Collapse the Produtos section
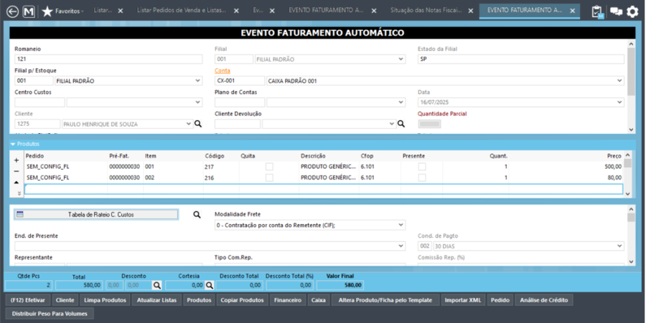The height and width of the screenshot is (323, 646). (x=13, y=144)
